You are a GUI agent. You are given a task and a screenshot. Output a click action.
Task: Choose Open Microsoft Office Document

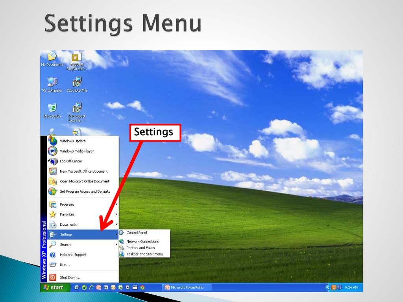click(x=83, y=181)
